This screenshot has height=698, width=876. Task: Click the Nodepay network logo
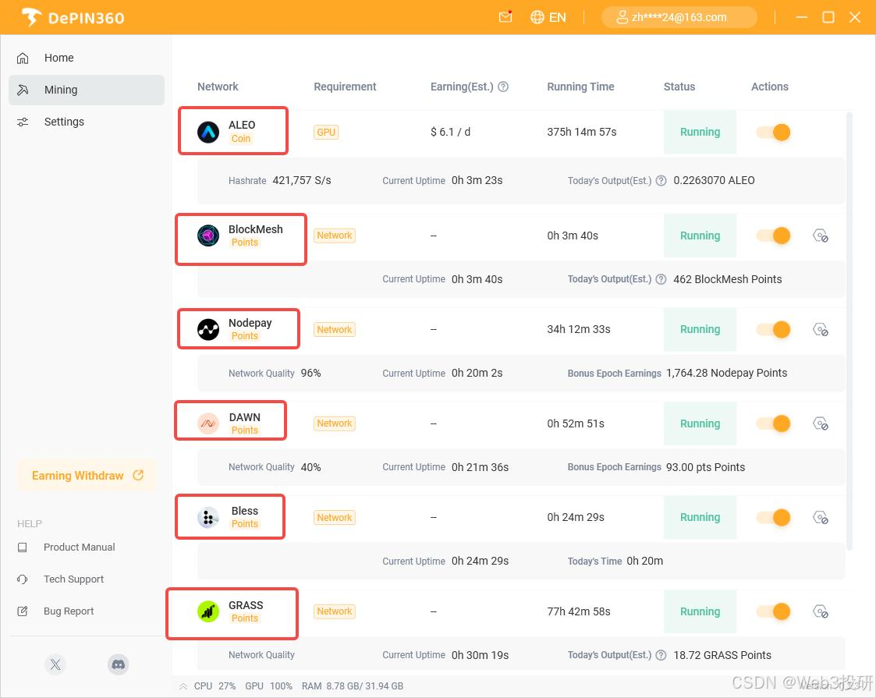207,329
